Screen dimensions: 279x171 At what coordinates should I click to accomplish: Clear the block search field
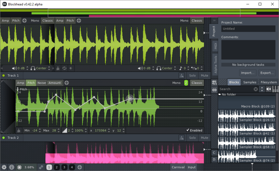tap(256, 89)
